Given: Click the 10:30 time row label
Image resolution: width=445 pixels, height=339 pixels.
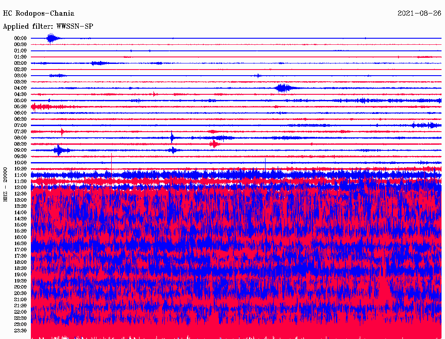Looking at the screenshot, I should 20,169.
